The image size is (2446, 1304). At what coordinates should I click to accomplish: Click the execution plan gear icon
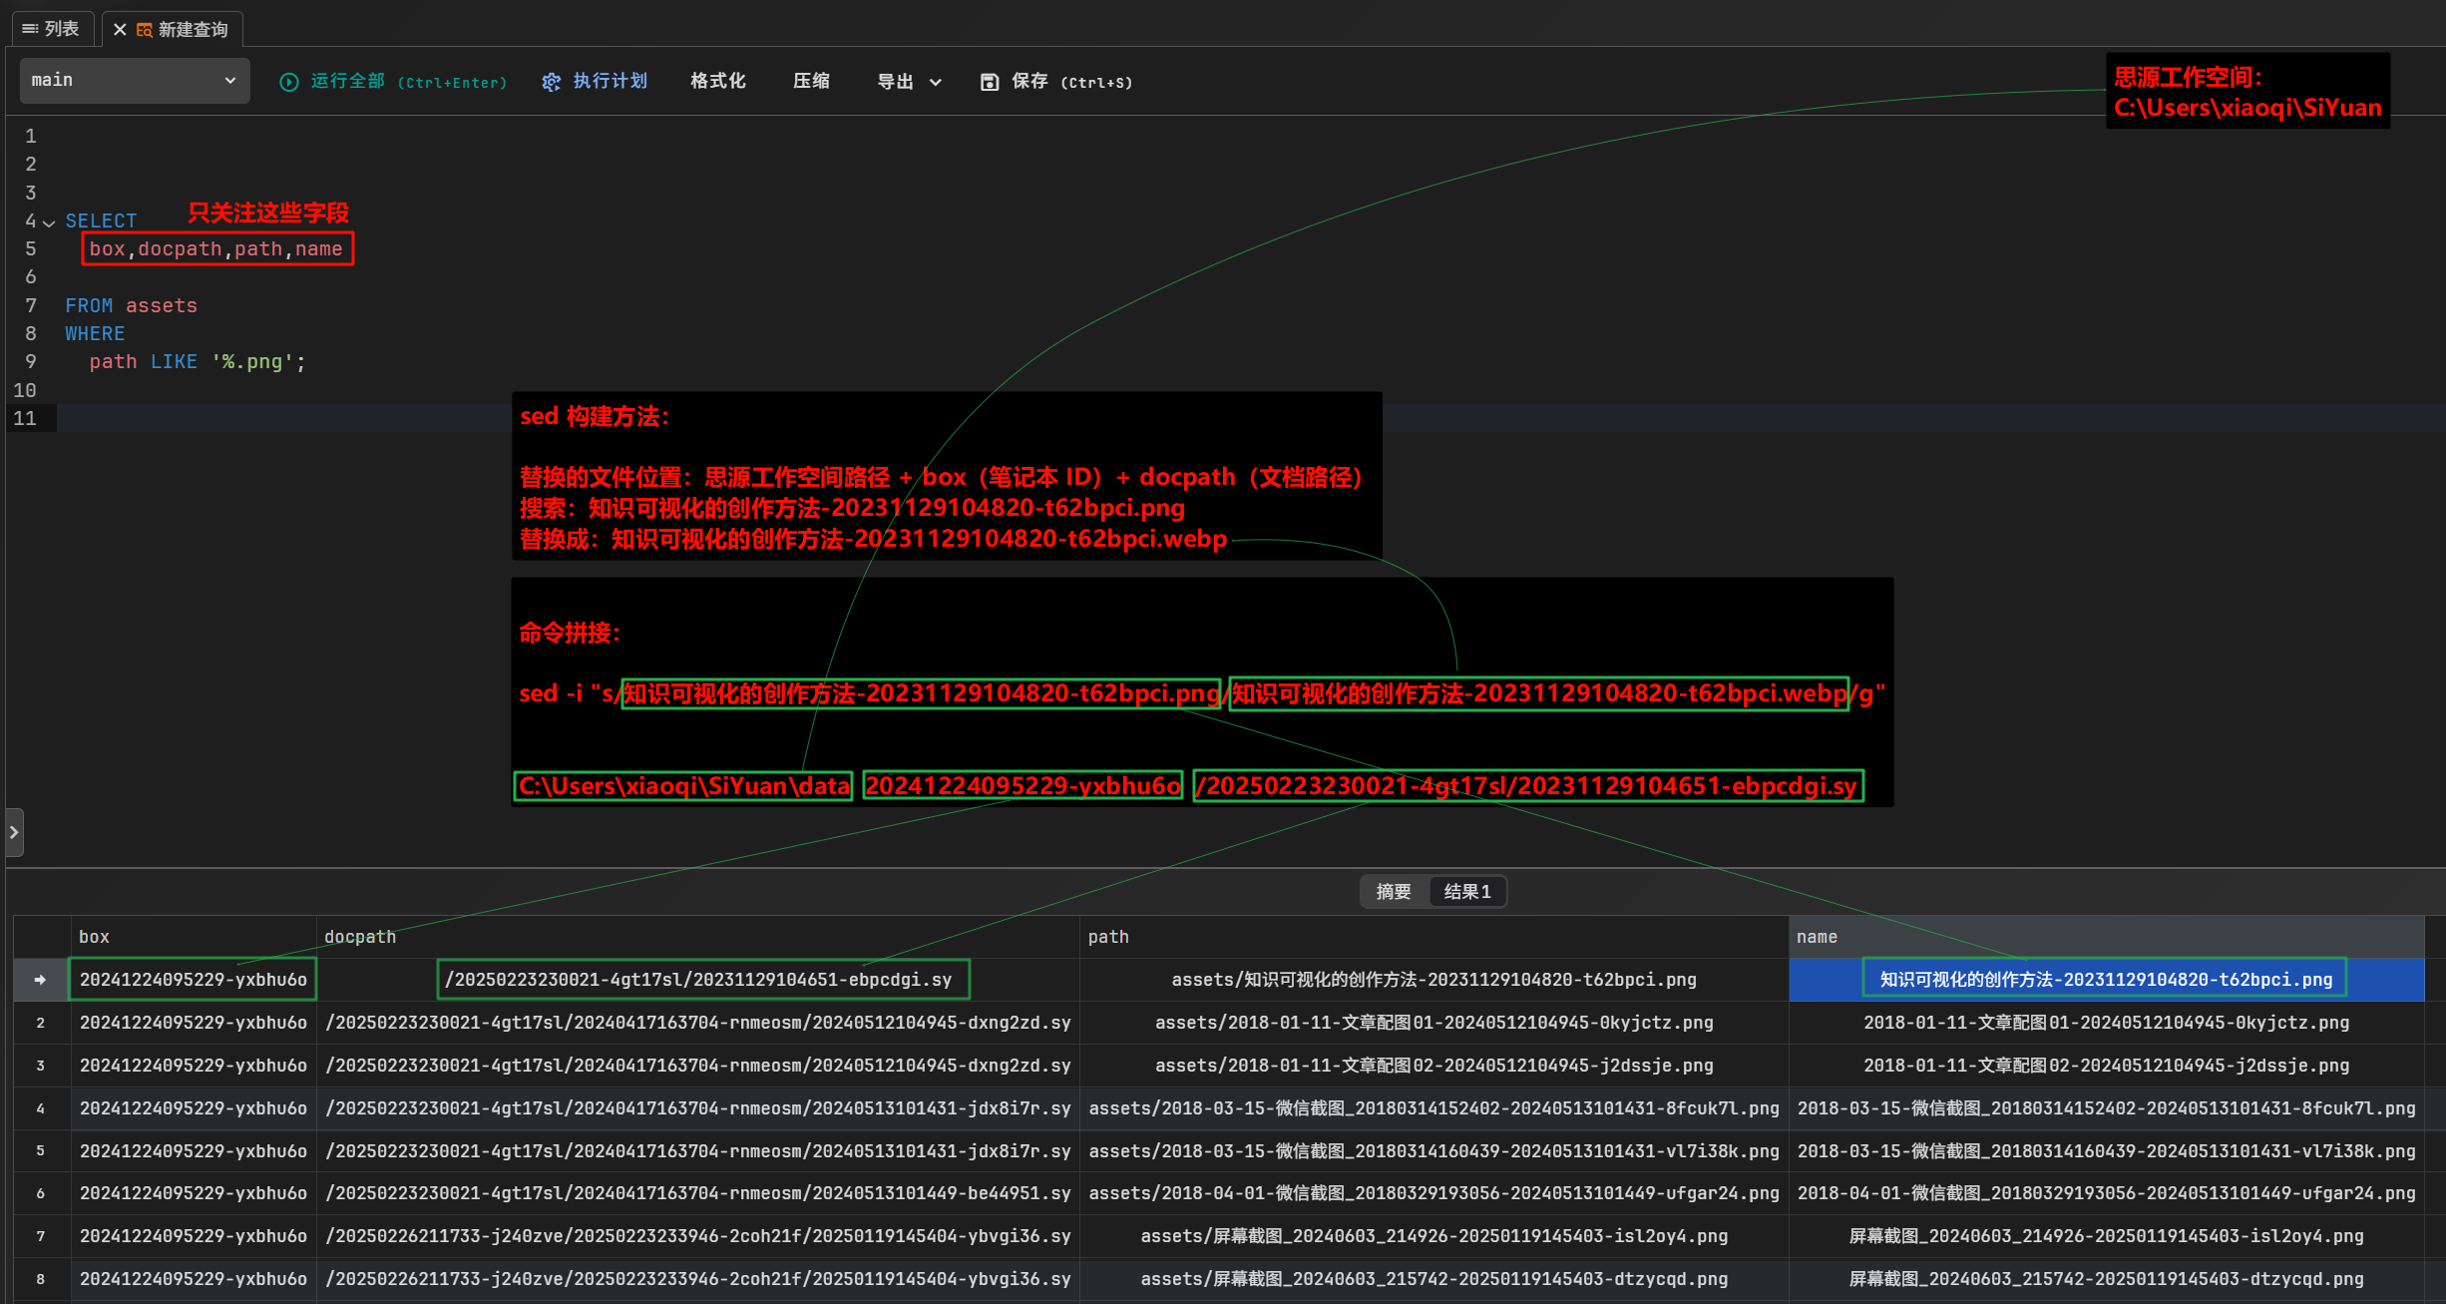[x=551, y=82]
